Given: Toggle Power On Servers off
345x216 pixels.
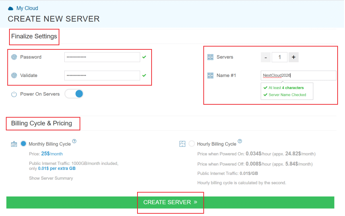Looking at the screenshot, I should (x=74, y=94).
